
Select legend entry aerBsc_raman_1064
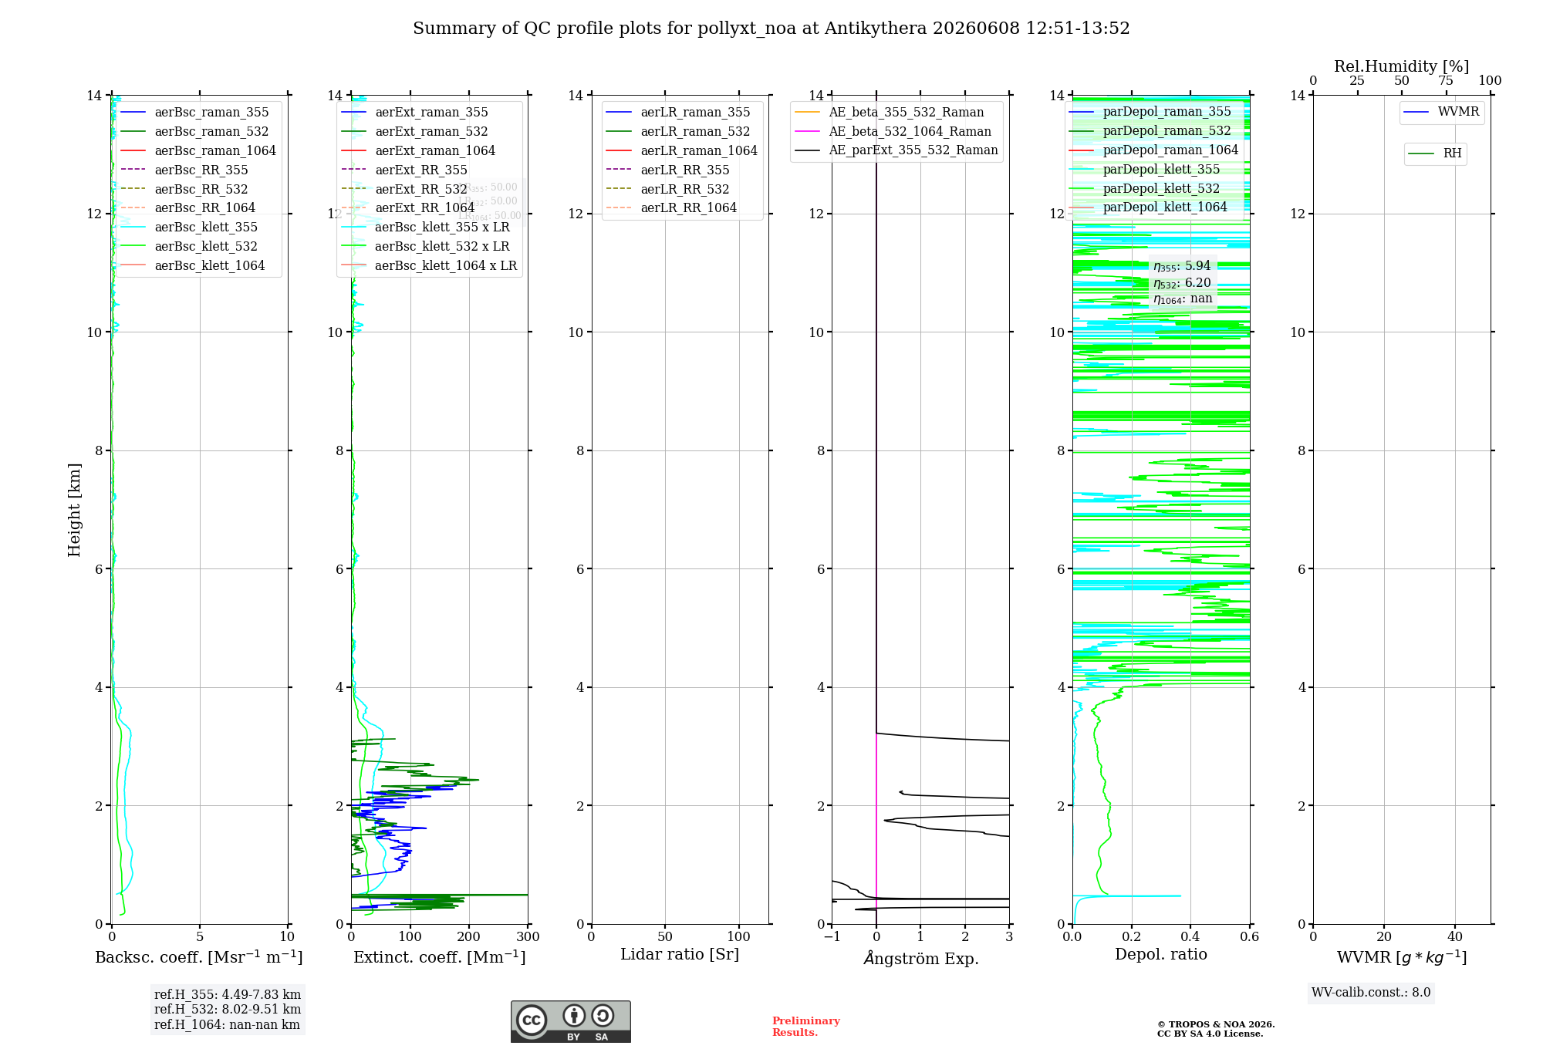coord(198,151)
